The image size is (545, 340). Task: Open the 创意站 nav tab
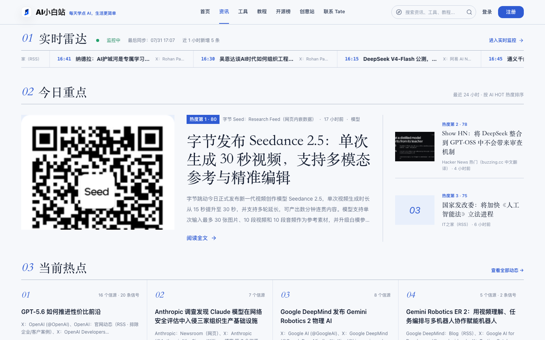(307, 12)
